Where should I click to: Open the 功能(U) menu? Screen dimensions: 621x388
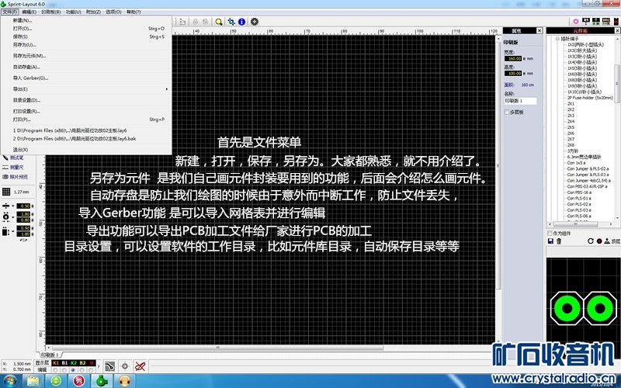click(73, 12)
